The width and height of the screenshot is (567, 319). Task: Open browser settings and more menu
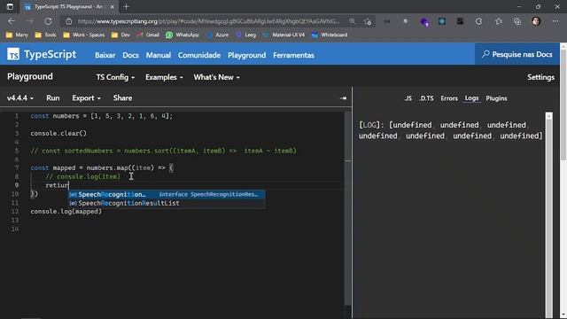coord(555,21)
